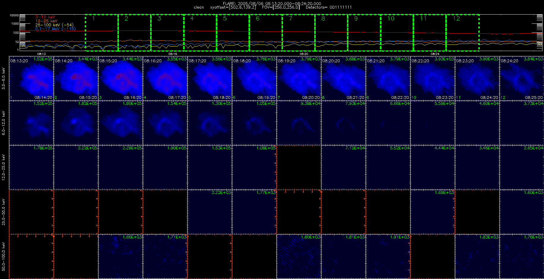Open the 50.0-100.0 keV image labeled 1.91E+03

point(388,256)
